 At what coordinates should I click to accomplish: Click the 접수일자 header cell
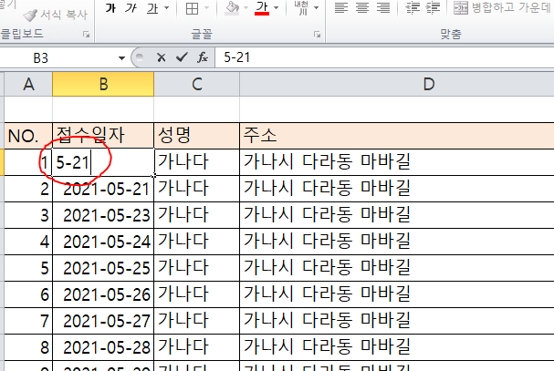point(103,136)
